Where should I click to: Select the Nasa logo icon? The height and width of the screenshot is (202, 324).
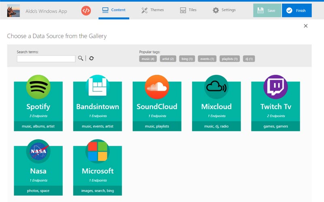[38, 151]
